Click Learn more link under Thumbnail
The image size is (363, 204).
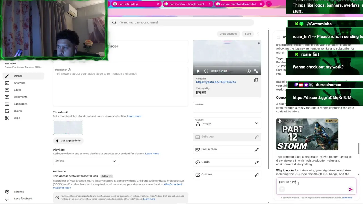tap(134, 116)
